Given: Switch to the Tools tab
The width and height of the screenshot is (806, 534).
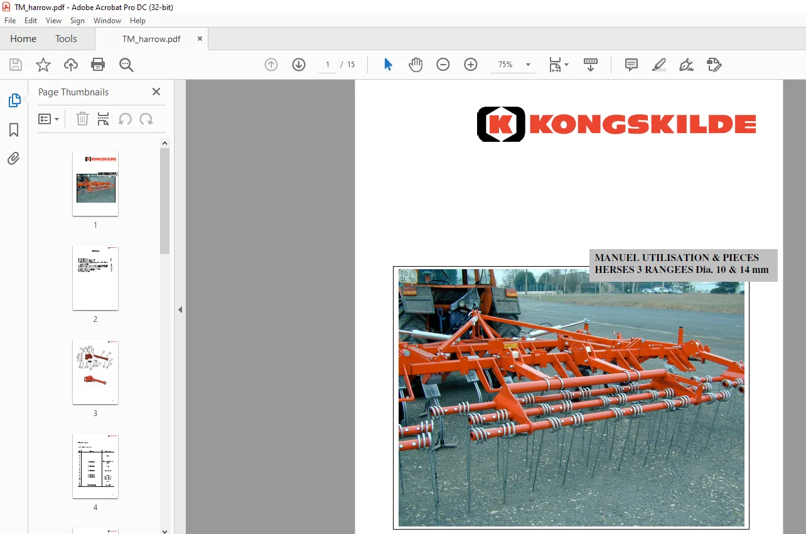Looking at the screenshot, I should [x=66, y=39].
